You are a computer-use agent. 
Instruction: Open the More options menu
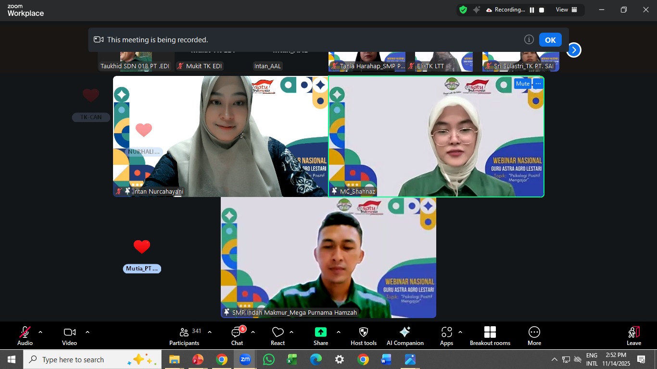(534, 335)
